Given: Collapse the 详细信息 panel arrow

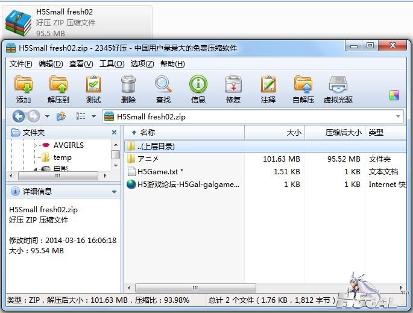Looking at the screenshot, I should click(114, 192).
